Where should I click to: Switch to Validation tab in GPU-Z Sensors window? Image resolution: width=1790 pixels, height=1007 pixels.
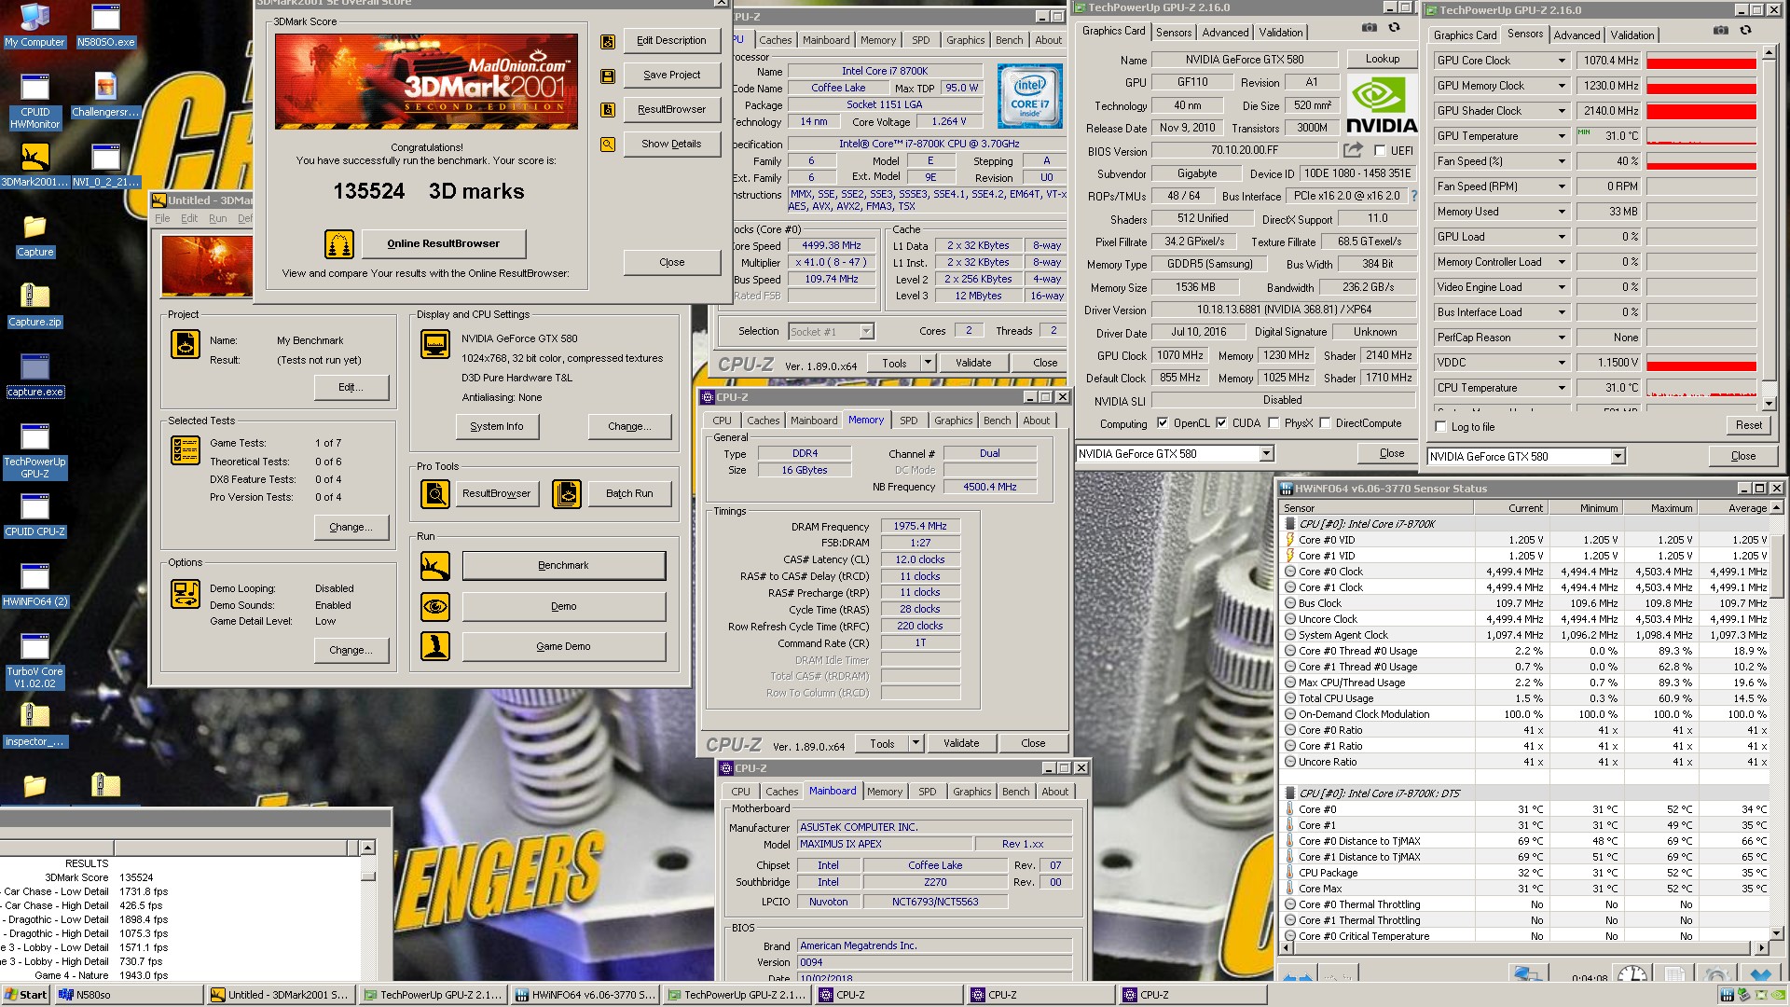[x=1632, y=35]
